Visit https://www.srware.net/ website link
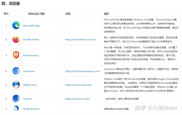This screenshot has width=182, height=115. point(79,85)
